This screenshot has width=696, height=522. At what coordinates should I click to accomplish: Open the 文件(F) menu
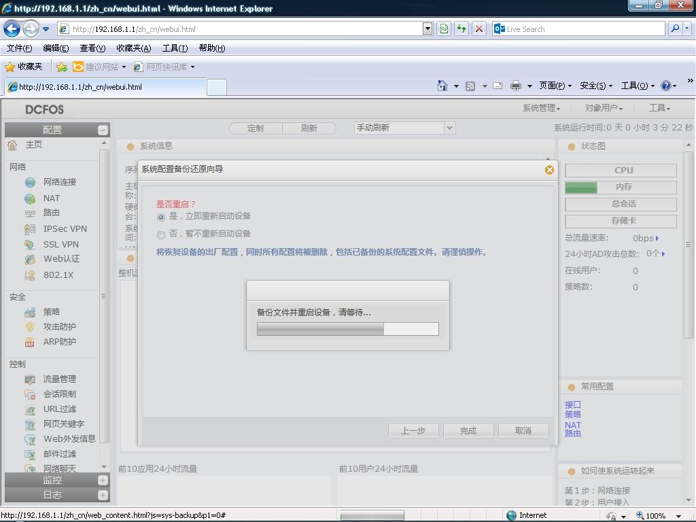[x=19, y=48]
